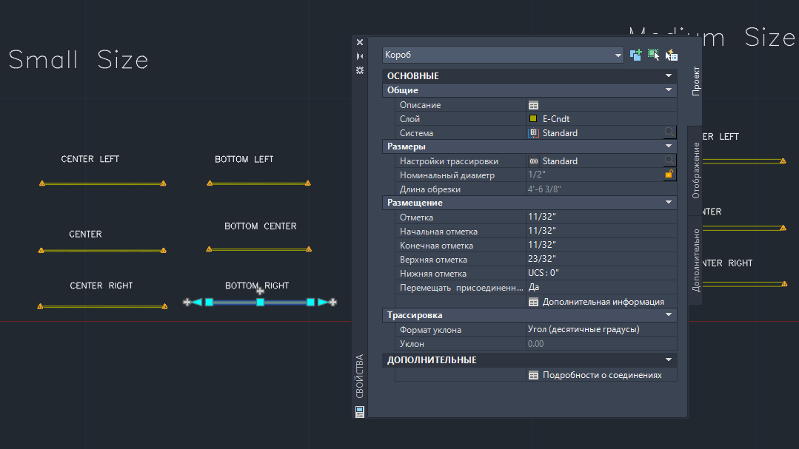The height and width of the screenshot is (449, 799).
Task: Open Подробности о соединениях worksheet
Action: [x=602, y=375]
